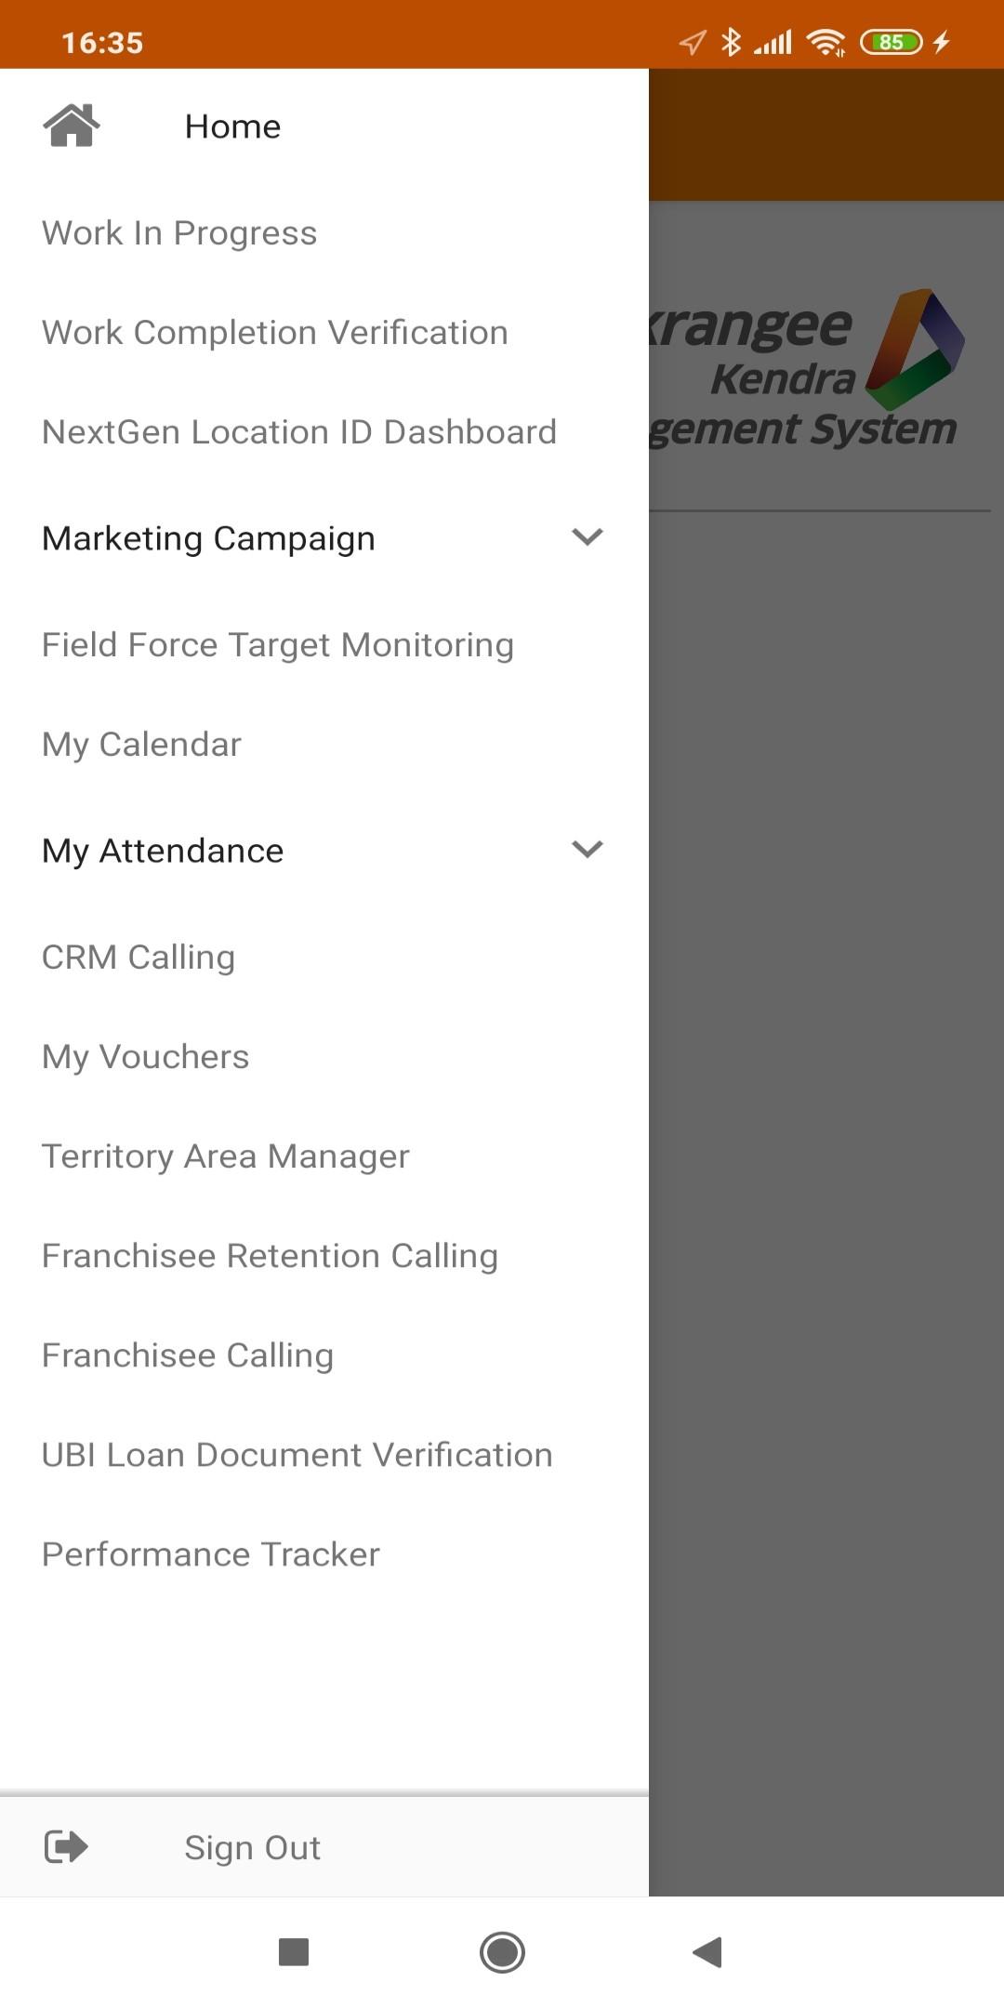The height and width of the screenshot is (2008, 1004).
Task: Open UBI Loan Document Verification
Action: pos(297,1455)
